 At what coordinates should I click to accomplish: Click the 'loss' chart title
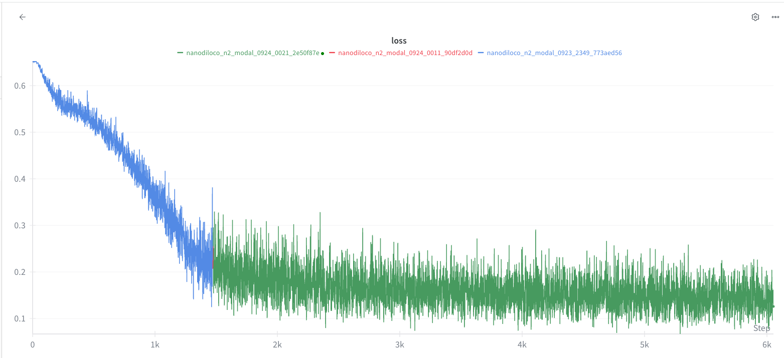click(x=399, y=41)
